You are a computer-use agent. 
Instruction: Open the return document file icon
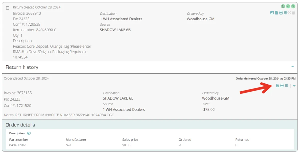[x=276, y=13]
